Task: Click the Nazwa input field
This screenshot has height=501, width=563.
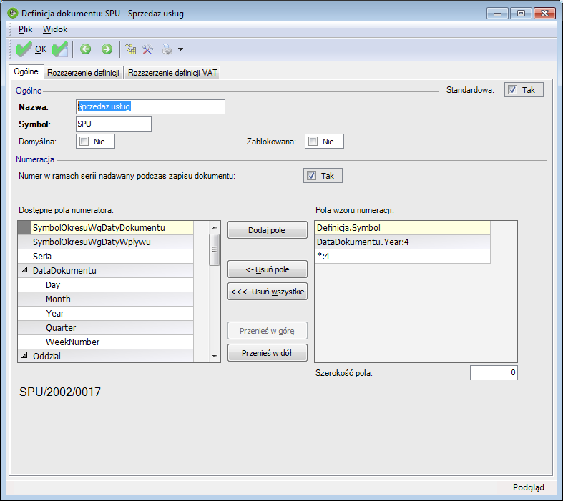Action: (150, 107)
